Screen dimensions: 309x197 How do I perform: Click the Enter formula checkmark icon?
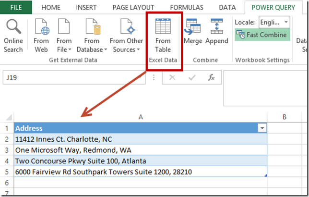(192, 77)
